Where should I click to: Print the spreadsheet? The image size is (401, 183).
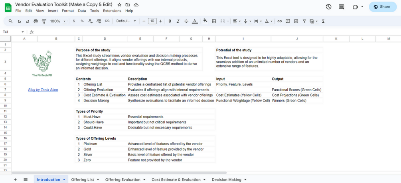pyautogui.click(x=36, y=21)
